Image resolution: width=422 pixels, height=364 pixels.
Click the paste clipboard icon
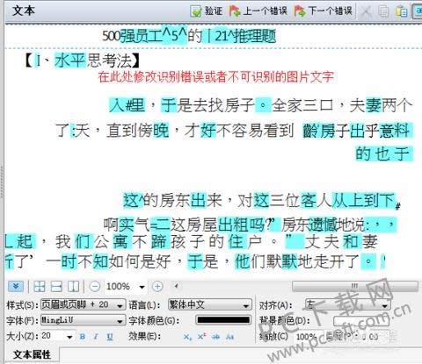point(402,11)
